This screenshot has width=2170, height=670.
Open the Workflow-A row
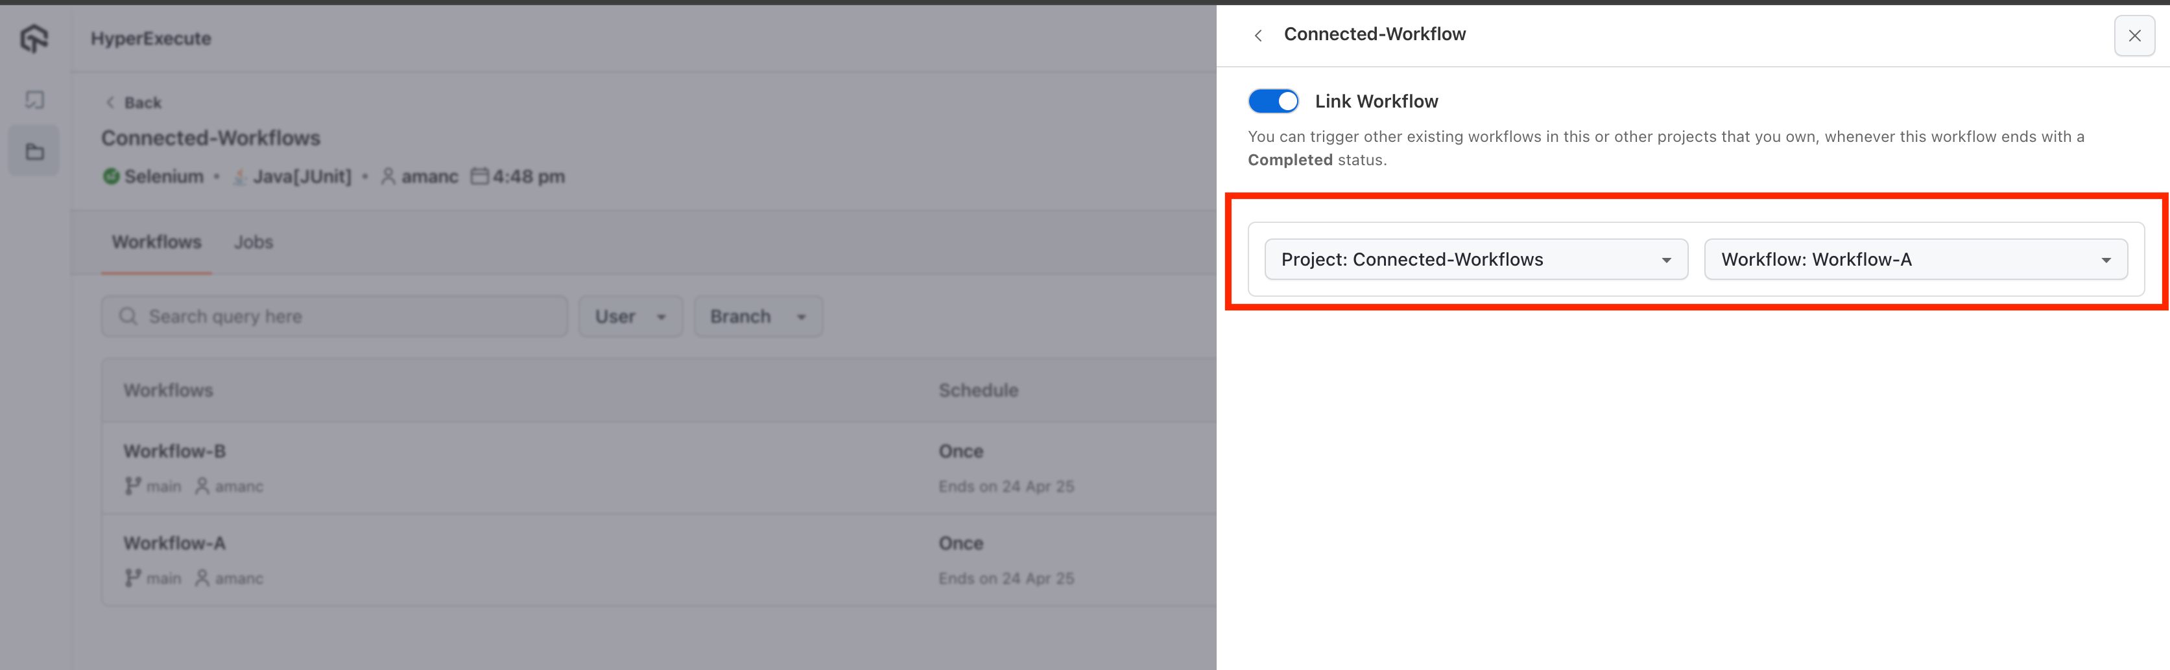[x=658, y=560]
